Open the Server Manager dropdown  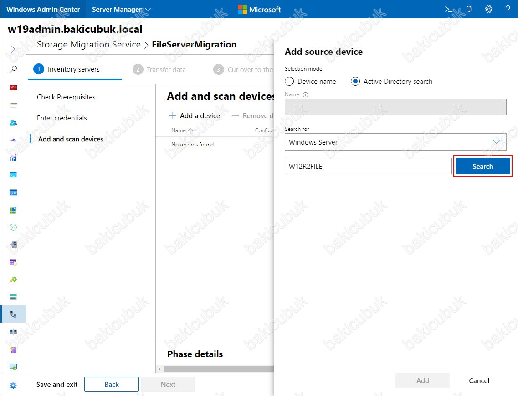click(x=121, y=10)
